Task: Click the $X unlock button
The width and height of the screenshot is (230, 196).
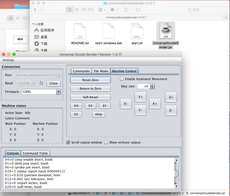Action: 90,106
